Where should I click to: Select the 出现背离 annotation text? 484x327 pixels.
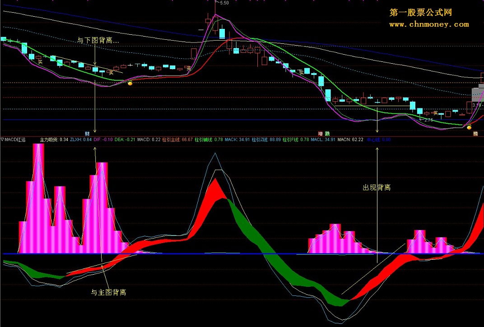[377, 187]
